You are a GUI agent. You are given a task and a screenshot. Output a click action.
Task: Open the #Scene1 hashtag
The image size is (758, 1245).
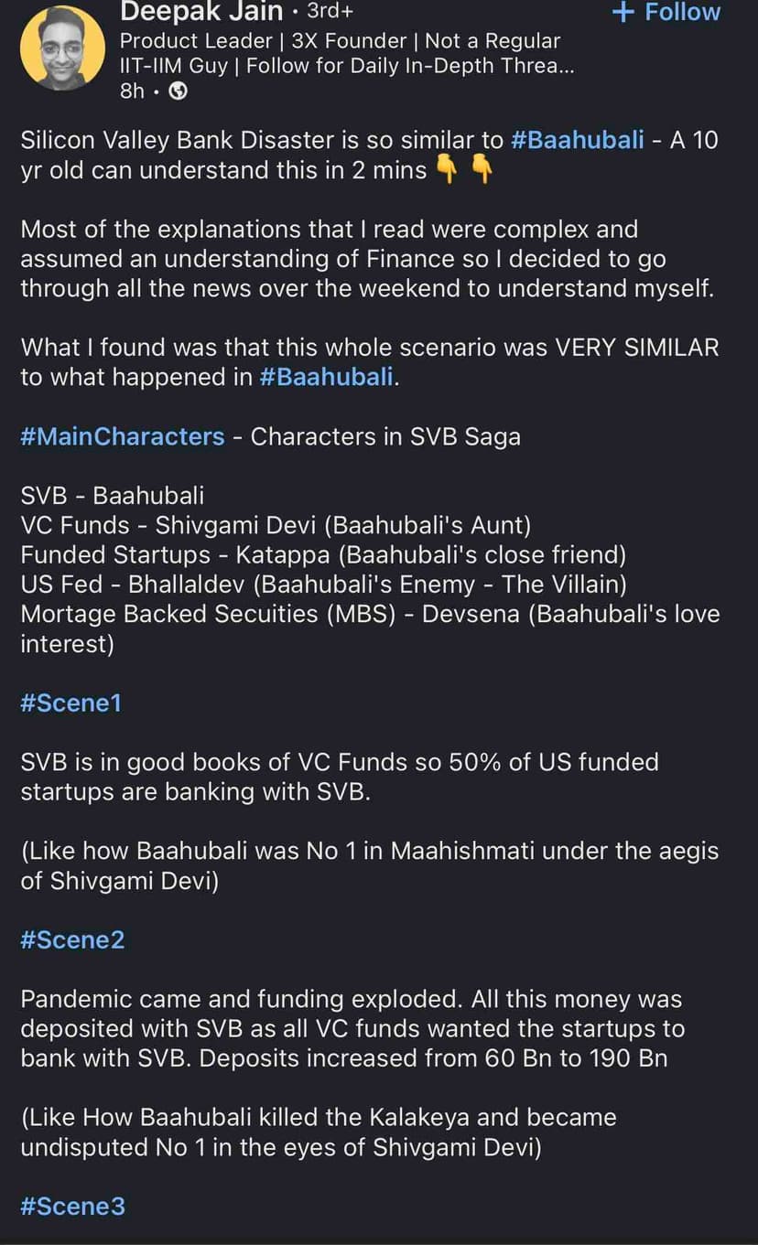tap(70, 703)
